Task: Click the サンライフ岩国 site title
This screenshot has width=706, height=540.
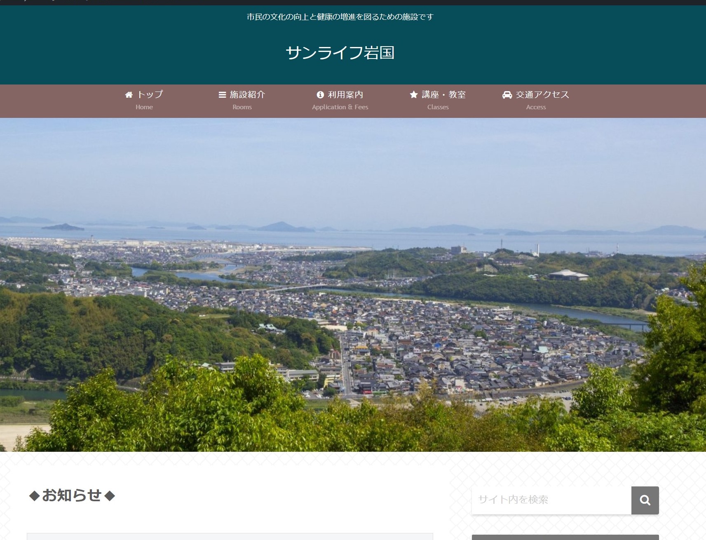Action: coord(340,53)
